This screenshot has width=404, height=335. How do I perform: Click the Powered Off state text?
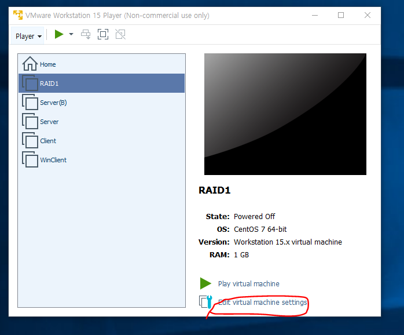click(254, 216)
